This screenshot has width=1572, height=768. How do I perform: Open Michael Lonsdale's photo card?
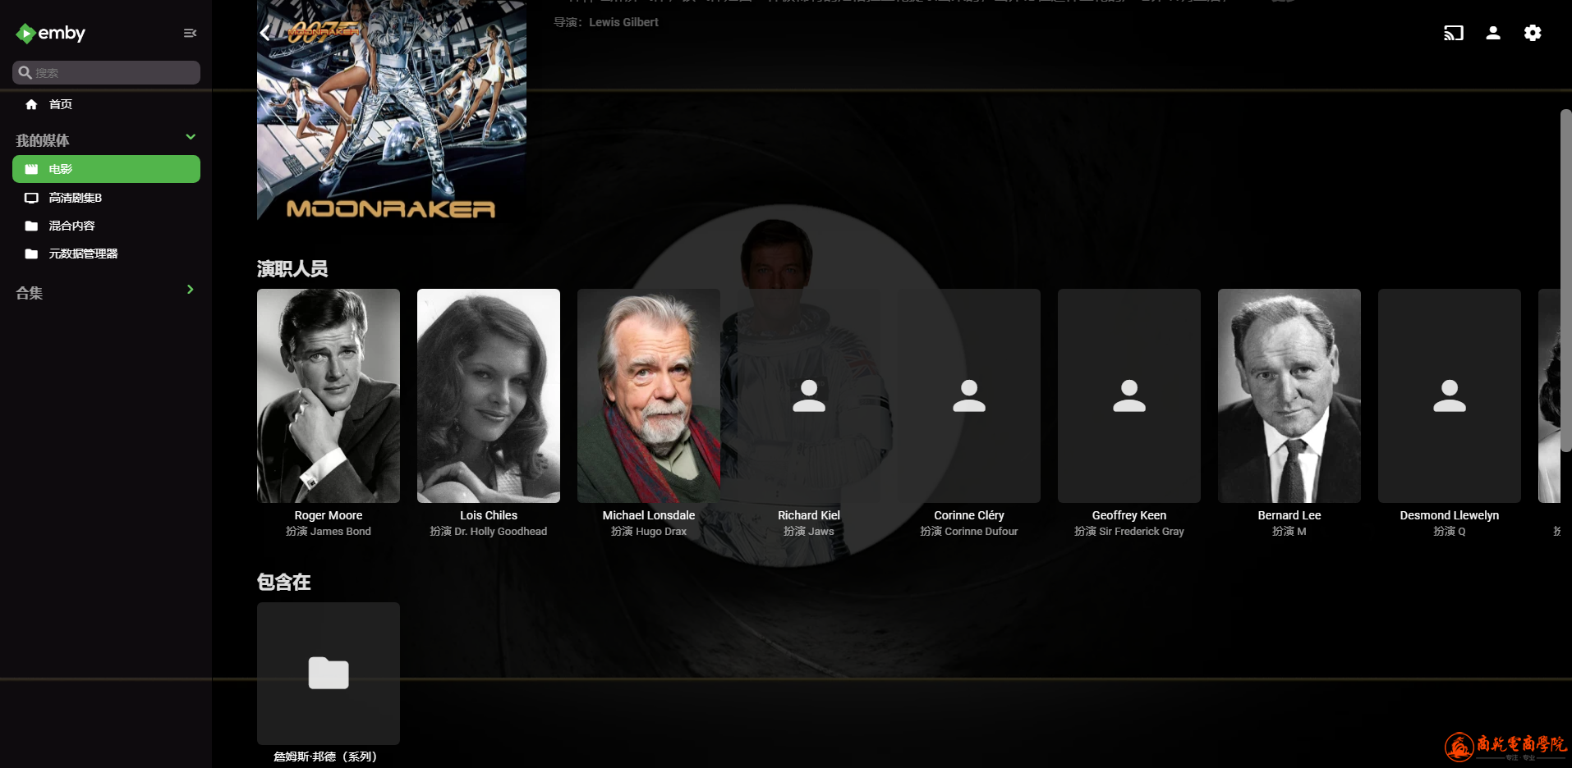[649, 395]
